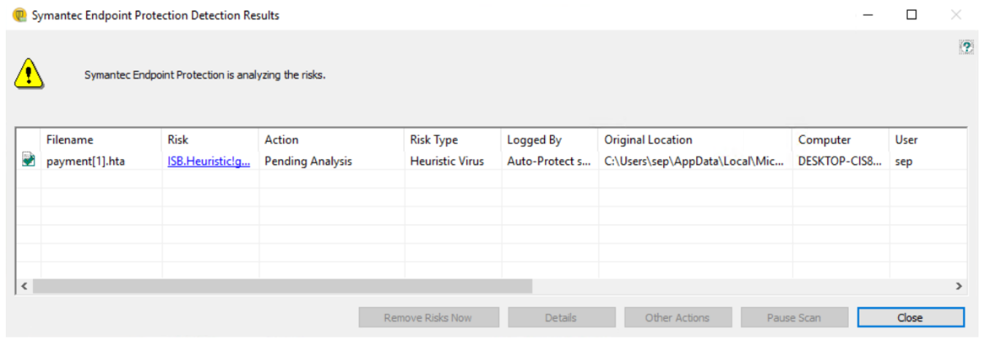The width and height of the screenshot is (985, 340).
Task: Click the payment[1].hta file icon
Action: pyautogui.click(x=29, y=161)
